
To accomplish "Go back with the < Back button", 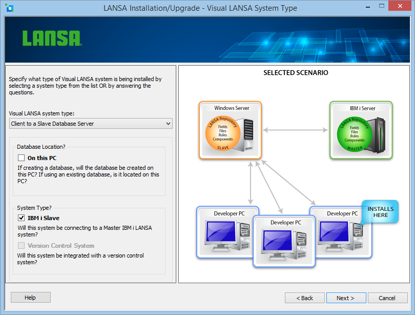I will coord(305,298).
